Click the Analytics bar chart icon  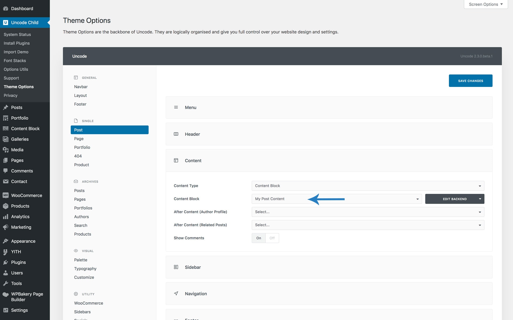tap(6, 217)
